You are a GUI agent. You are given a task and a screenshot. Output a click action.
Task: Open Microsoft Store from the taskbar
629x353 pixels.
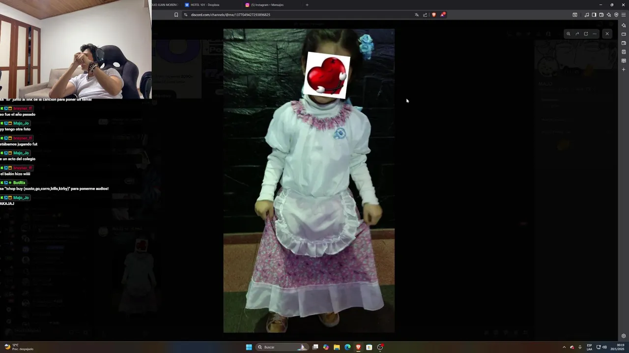369,347
